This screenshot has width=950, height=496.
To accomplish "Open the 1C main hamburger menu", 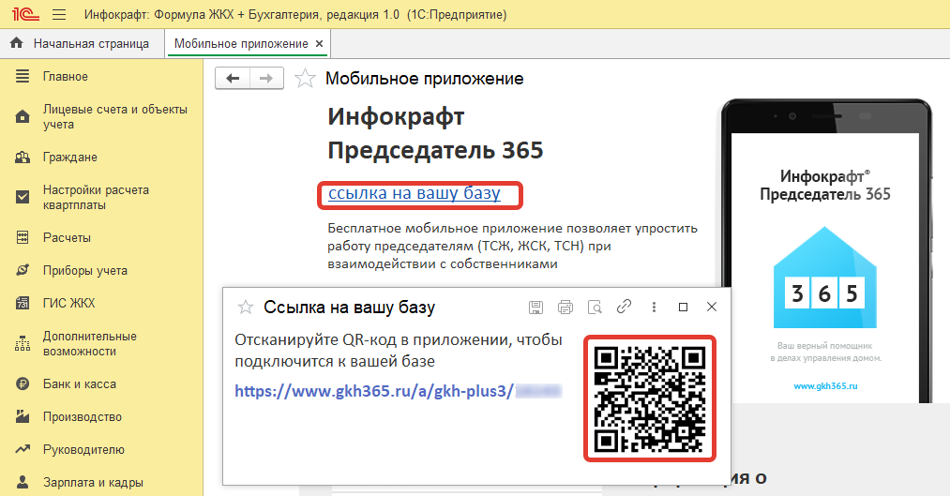I will [x=59, y=15].
